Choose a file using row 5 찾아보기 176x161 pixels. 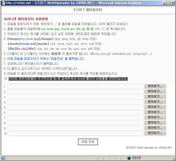[x=155, y=107]
